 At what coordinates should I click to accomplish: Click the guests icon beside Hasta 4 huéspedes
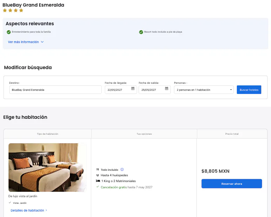(x=97, y=175)
